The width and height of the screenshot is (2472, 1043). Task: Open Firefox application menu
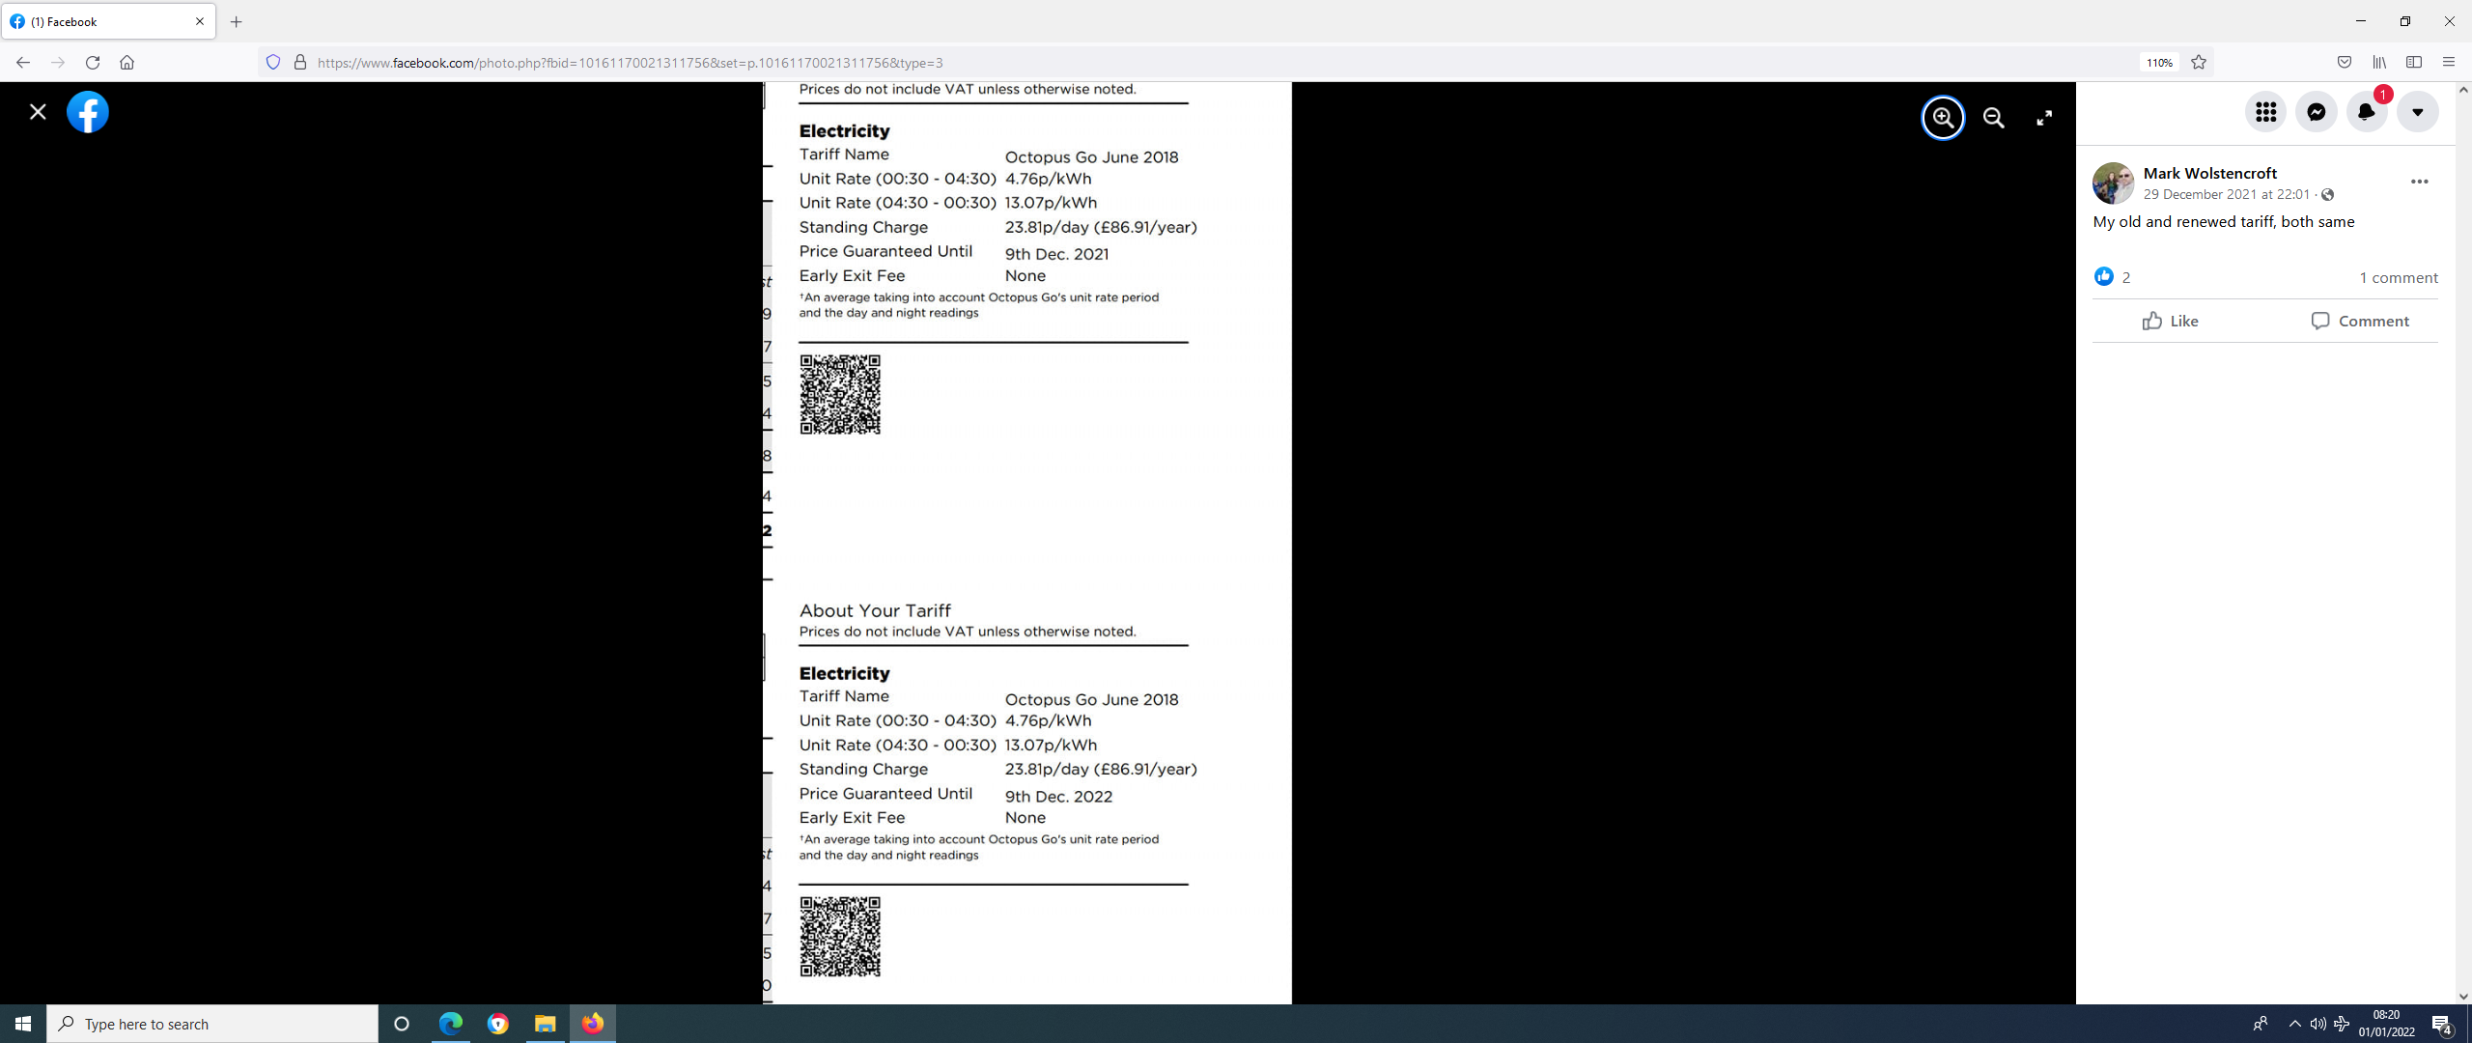(2449, 63)
